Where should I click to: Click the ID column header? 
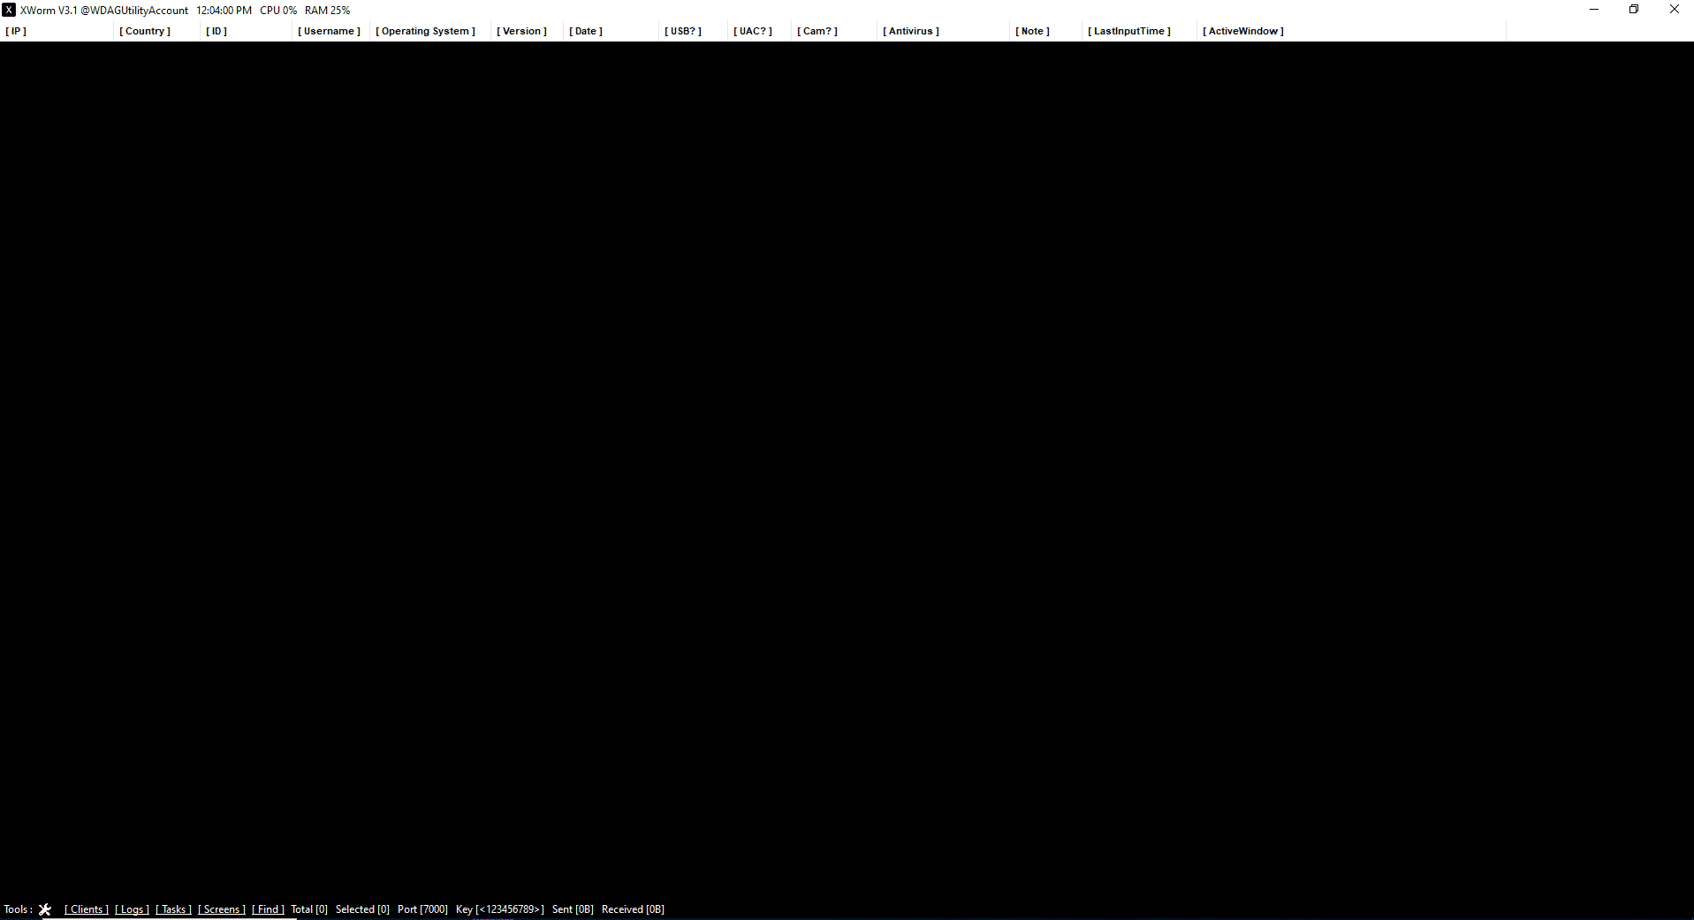[246, 31]
